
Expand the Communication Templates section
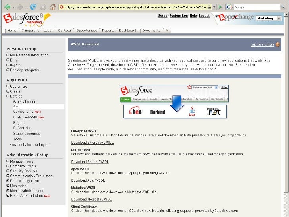pos(8,176)
